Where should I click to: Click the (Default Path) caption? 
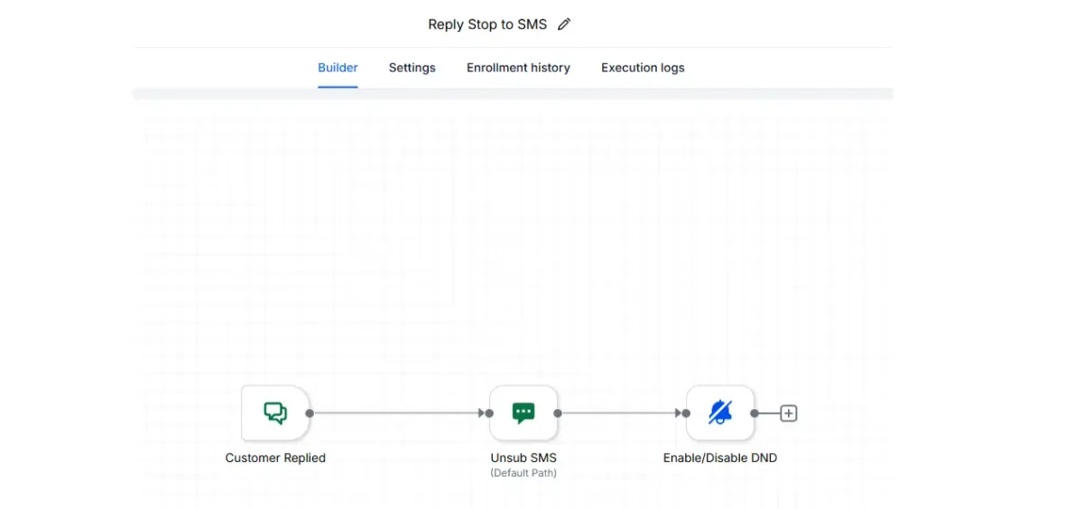pos(523,473)
